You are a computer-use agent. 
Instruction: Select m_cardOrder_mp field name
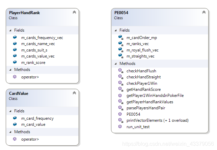point(142,38)
